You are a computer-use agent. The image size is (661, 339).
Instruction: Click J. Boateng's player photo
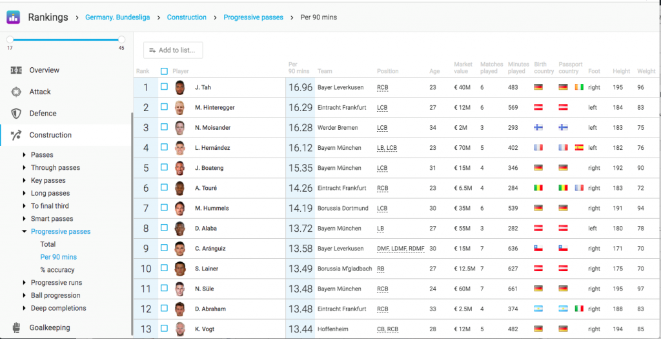pos(180,169)
